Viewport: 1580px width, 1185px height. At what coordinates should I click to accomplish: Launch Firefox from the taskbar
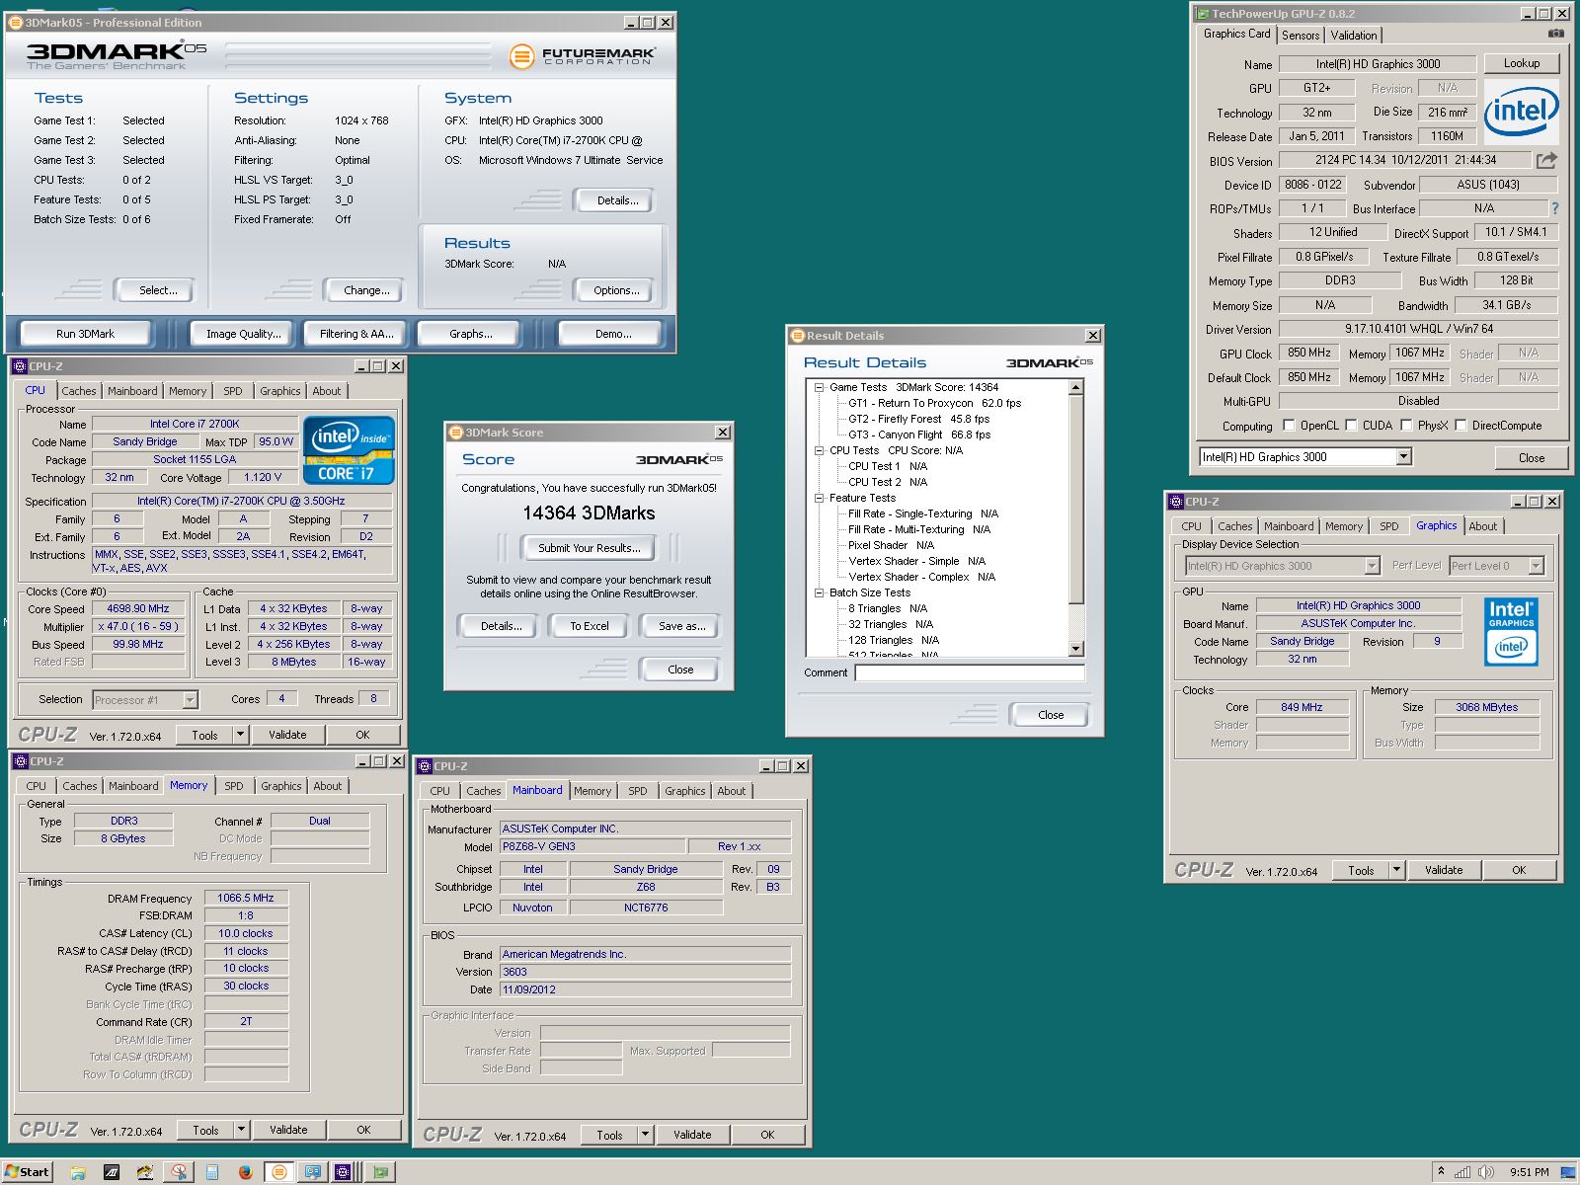245,1172
